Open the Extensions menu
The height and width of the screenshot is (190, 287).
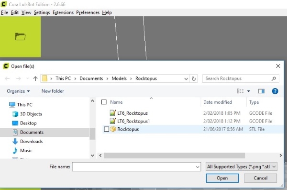click(x=63, y=12)
